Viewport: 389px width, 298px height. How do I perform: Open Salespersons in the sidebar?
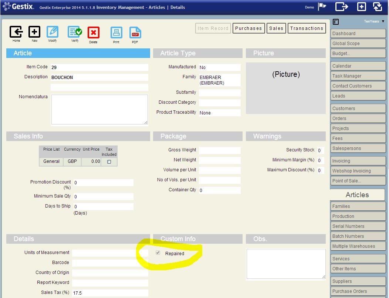tap(358, 148)
